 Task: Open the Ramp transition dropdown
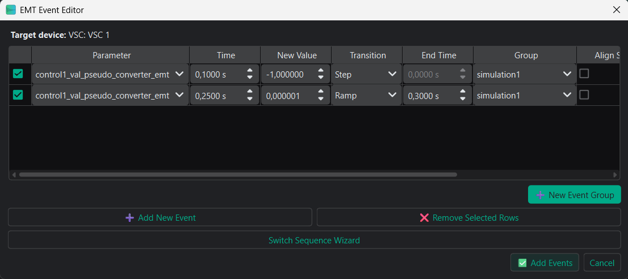pos(366,95)
